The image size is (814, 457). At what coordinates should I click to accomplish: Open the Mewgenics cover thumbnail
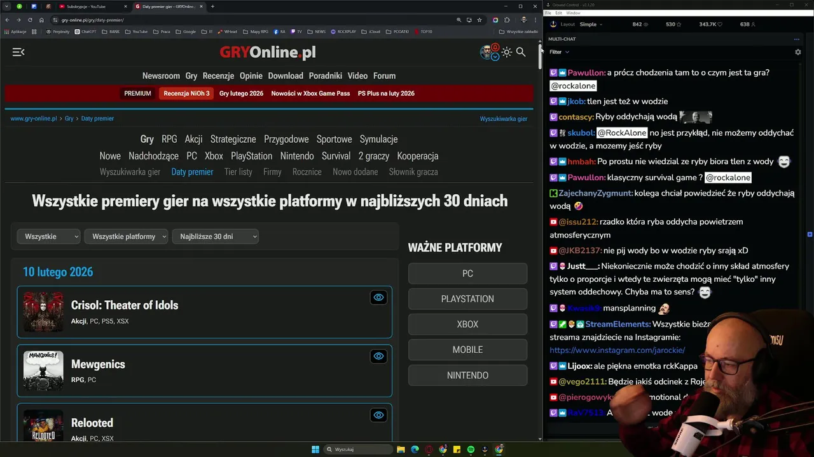(x=43, y=371)
